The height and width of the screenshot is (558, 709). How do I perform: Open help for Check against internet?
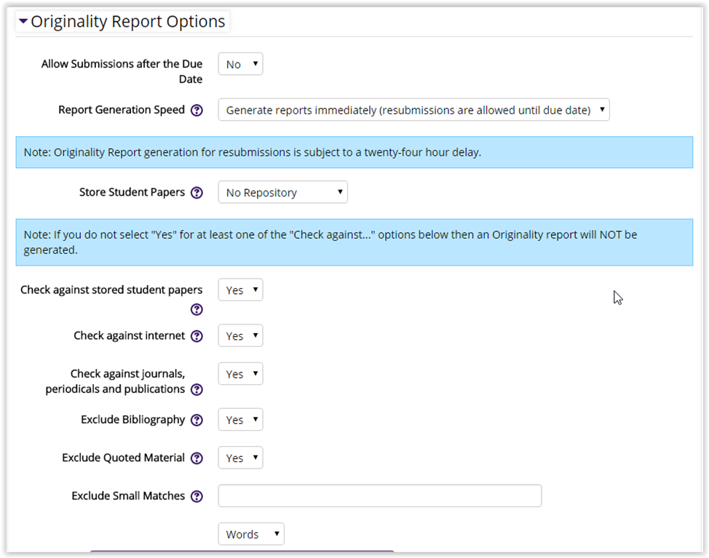tap(197, 336)
